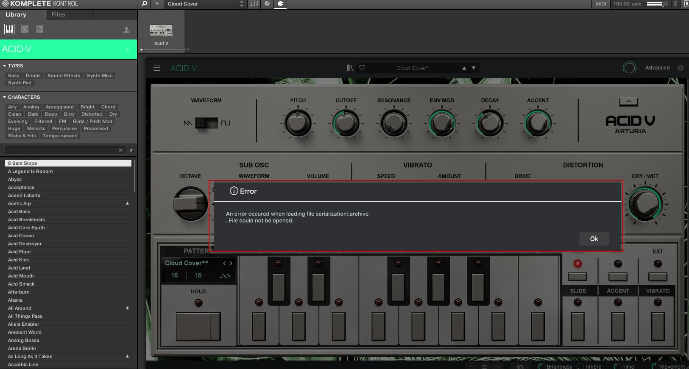Filter by Sound Effects type tag
This screenshot has width=689, height=369.
coord(64,75)
